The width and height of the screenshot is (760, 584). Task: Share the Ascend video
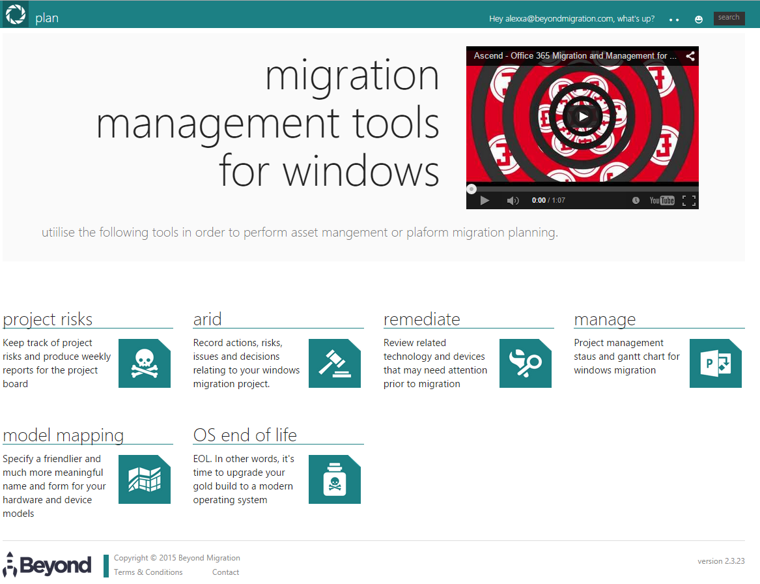coord(690,56)
